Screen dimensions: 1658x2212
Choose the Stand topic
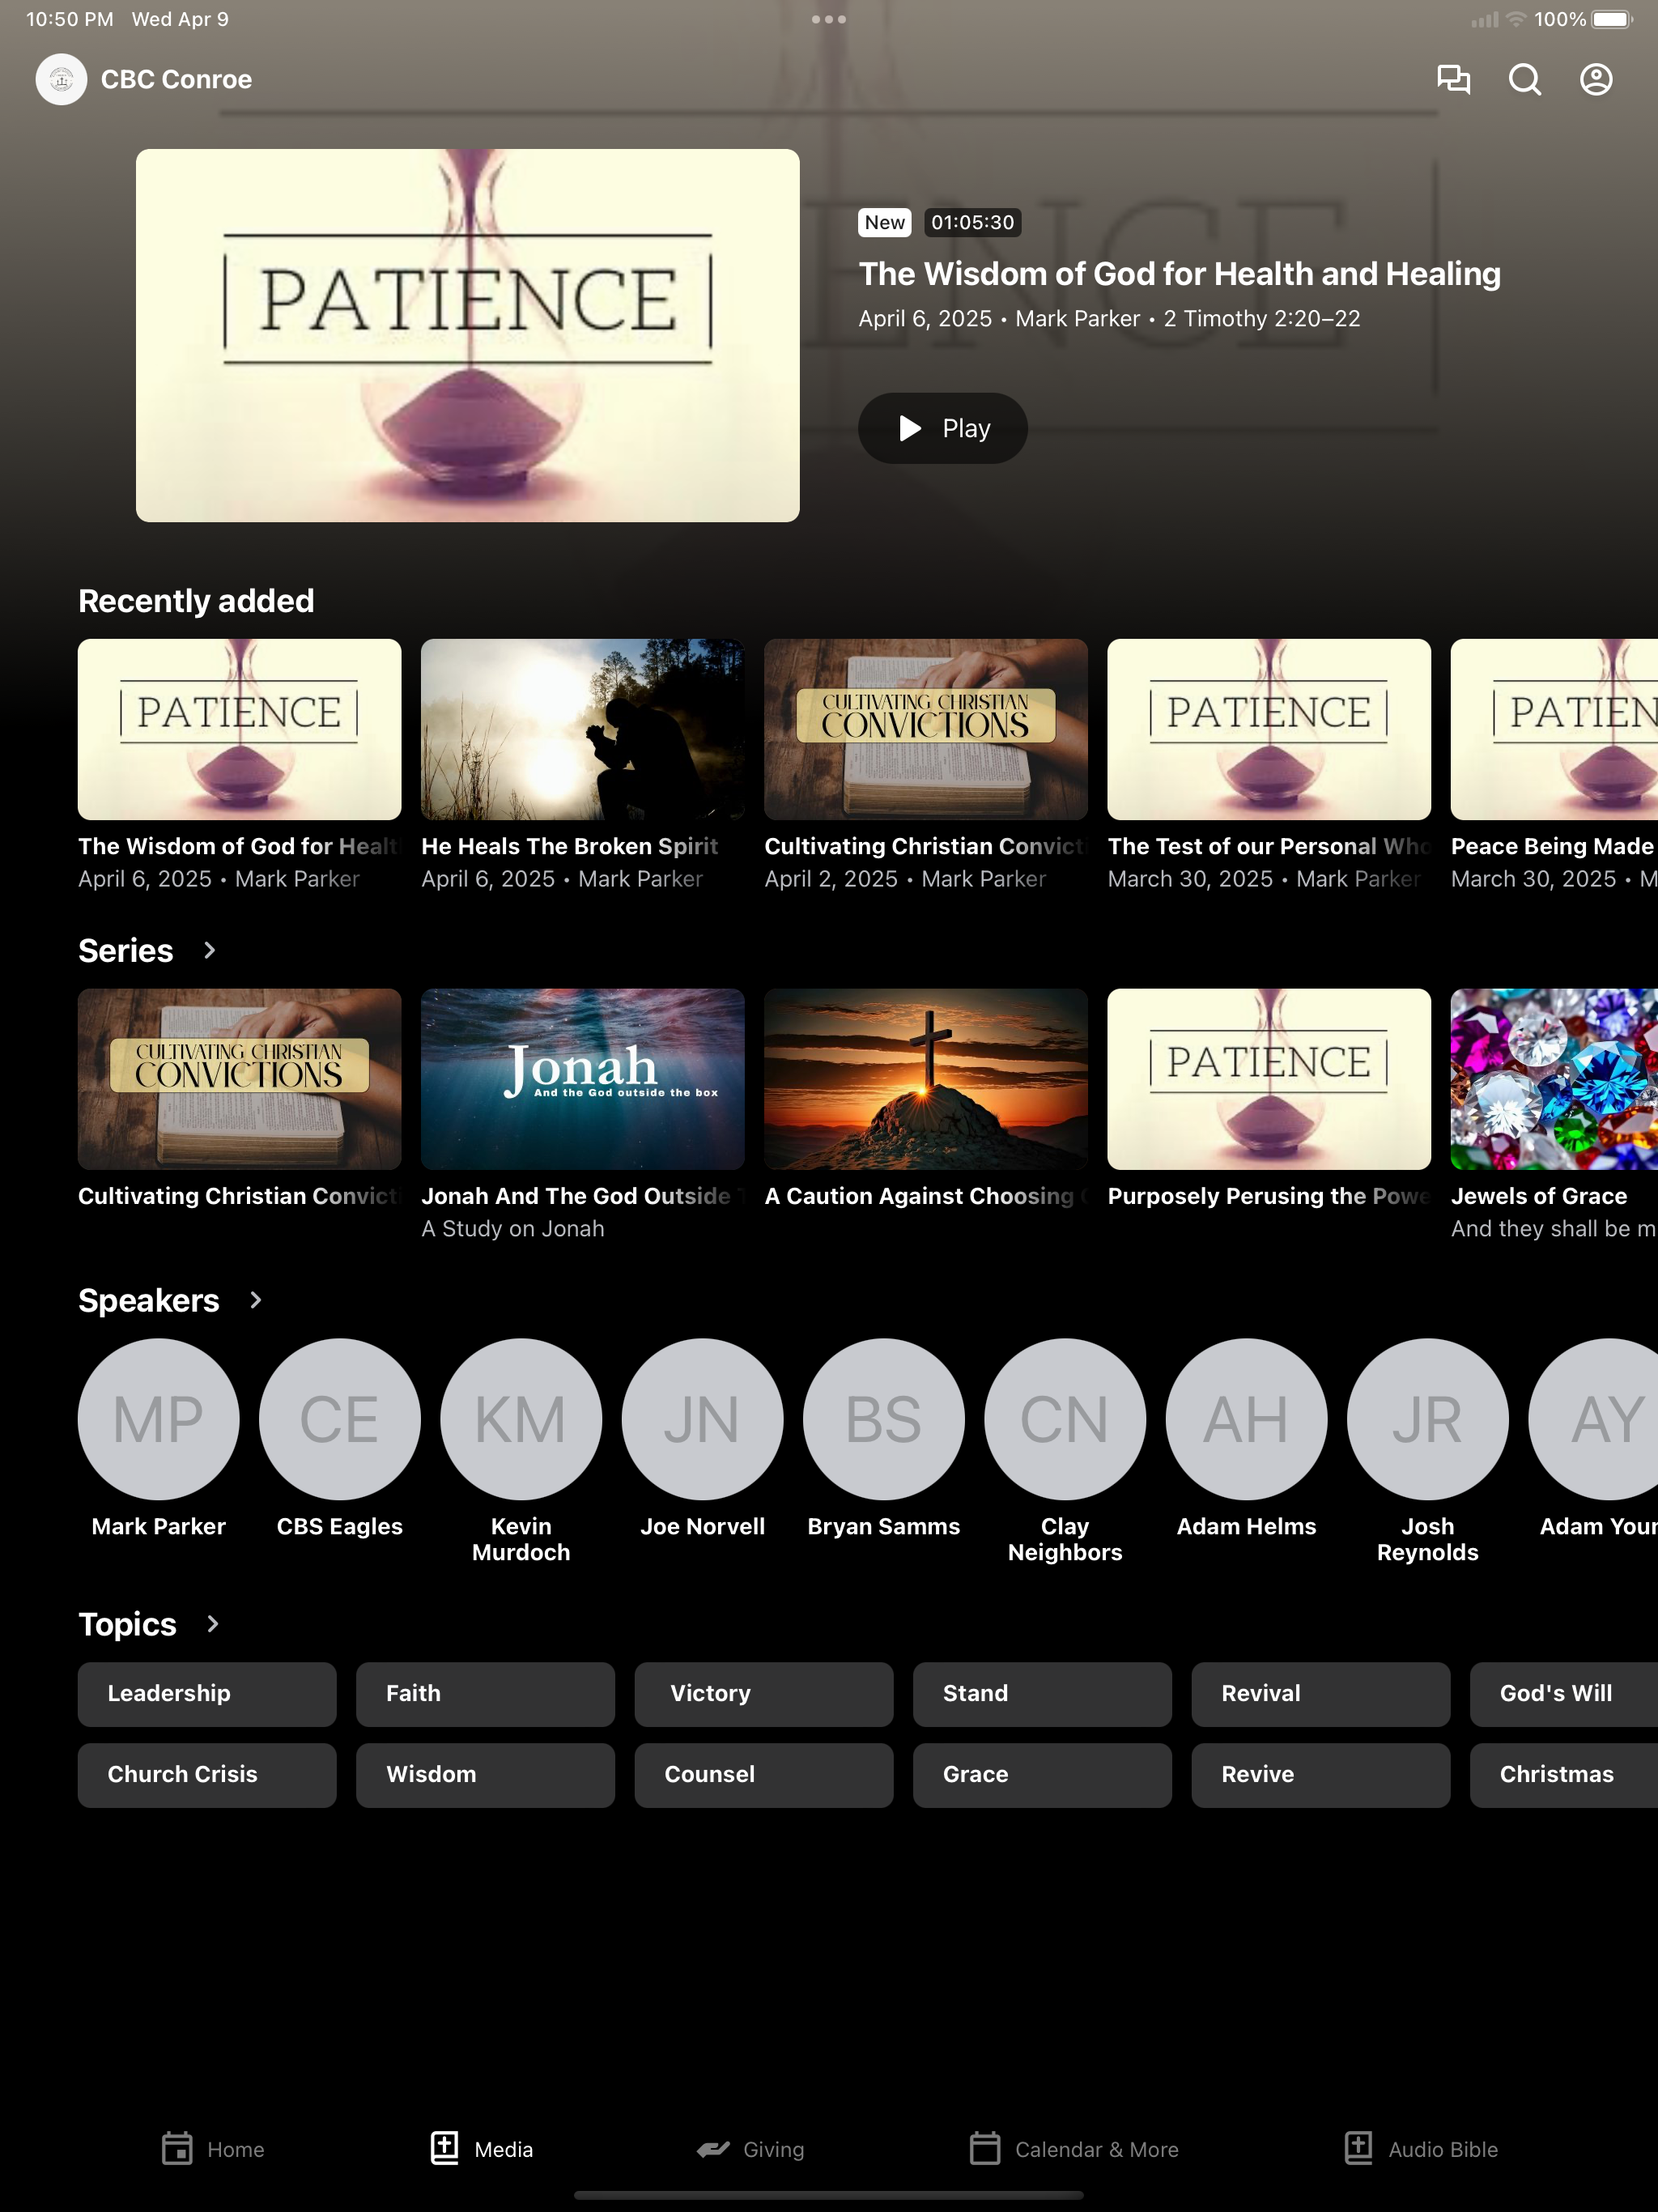click(x=1042, y=1694)
